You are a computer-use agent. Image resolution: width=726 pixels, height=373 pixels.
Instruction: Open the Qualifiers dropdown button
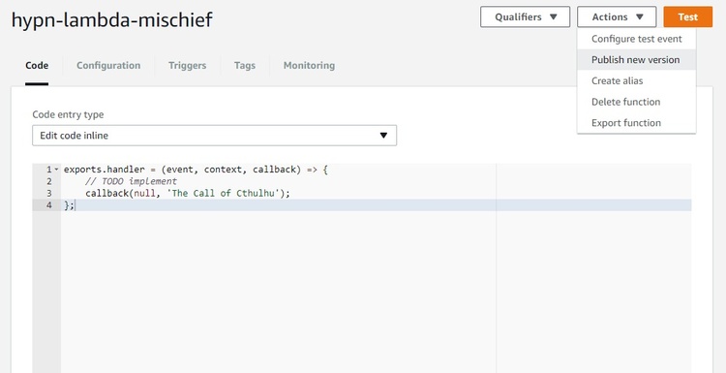point(525,17)
